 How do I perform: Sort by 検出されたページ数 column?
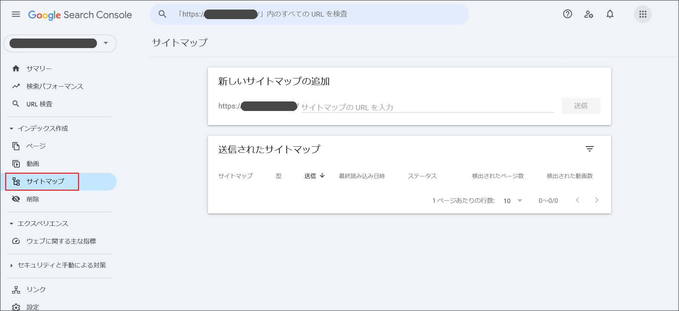click(x=498, y=176)
